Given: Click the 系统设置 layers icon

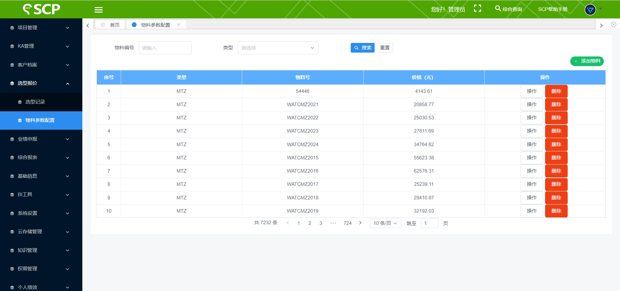Looking at the screenshot, I should click(x=12, y=213).
